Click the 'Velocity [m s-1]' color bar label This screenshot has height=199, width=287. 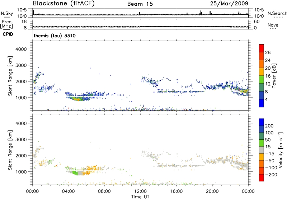[x=281, y=150]
